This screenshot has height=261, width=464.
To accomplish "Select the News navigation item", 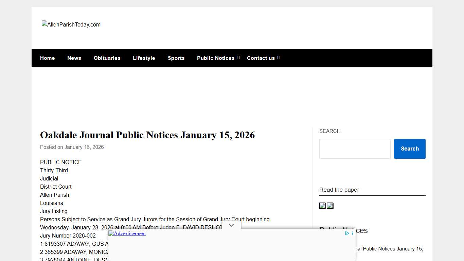I will click(74, 58).
